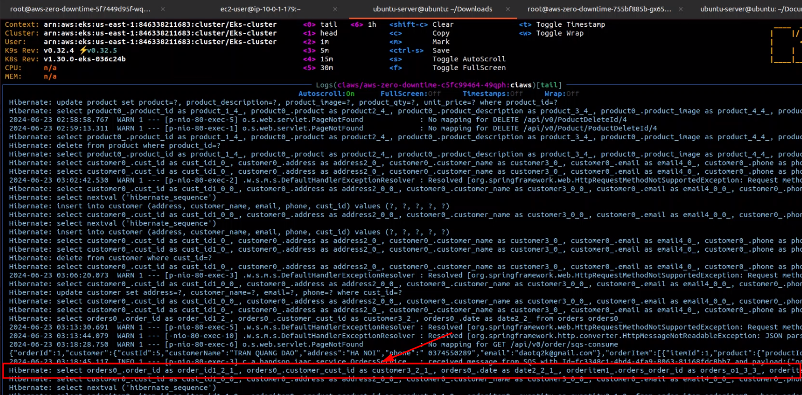802x395 pixels.
Task: Select the <0> tail shortcut
Action: (x=320, y=25)
